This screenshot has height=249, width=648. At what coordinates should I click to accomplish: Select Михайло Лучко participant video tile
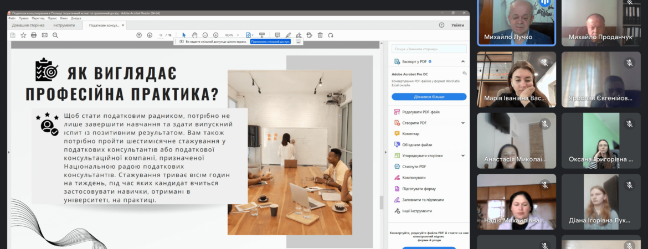tap(517, 23)
